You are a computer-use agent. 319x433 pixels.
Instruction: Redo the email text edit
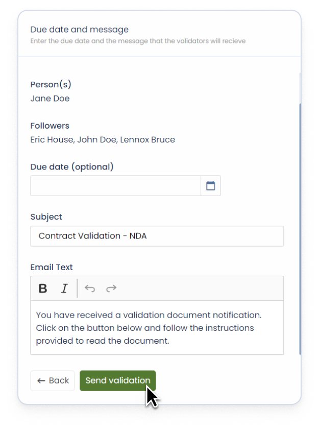coord(111,288)
